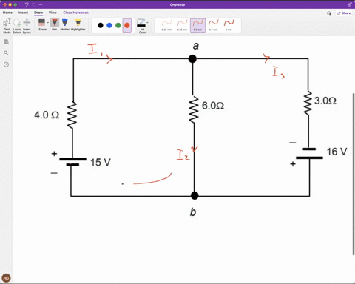Click the Redo arrow in title bar
Screen dimensions: 355x284
click(34, 4)
